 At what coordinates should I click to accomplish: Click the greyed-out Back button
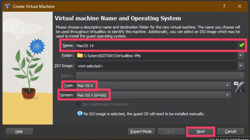click(171, 131)
